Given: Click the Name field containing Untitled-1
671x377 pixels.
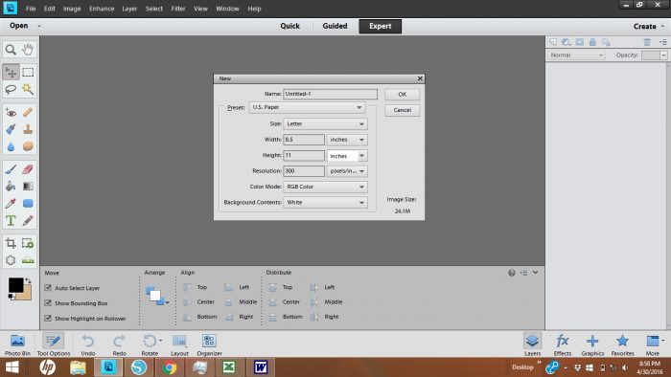Looking at the screenshot, I should click(331, 94).
